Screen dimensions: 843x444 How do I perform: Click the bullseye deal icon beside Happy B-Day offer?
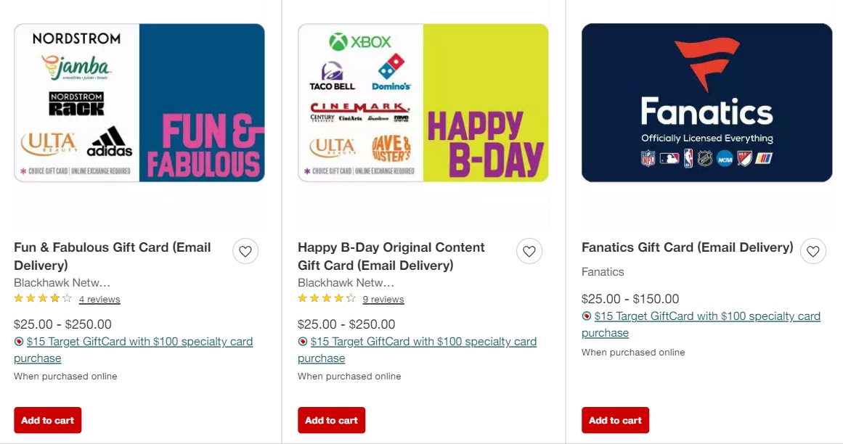click(x=302, y=341)
